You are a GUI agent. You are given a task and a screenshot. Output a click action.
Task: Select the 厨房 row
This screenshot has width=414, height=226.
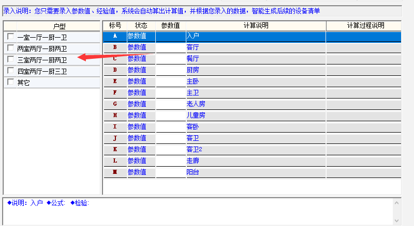[x=253, y=70]
